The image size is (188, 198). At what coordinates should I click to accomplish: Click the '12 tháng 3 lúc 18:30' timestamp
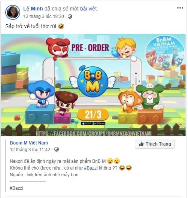[x=43, y=16]
